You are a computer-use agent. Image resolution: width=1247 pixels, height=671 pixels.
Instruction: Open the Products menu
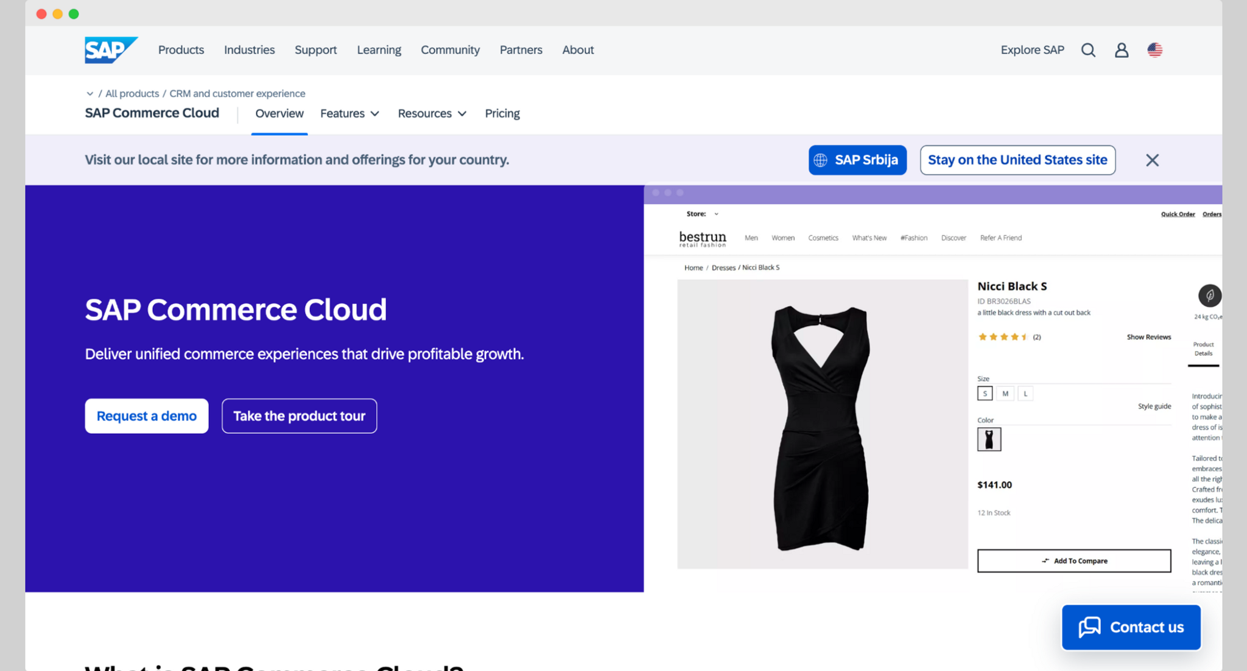click(181, 50)
